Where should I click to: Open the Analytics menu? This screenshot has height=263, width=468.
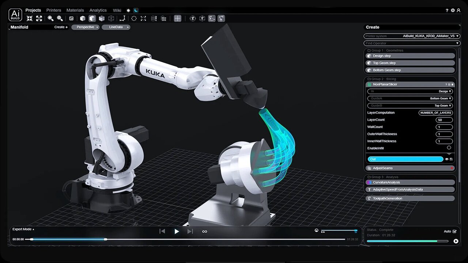point(98,10)
